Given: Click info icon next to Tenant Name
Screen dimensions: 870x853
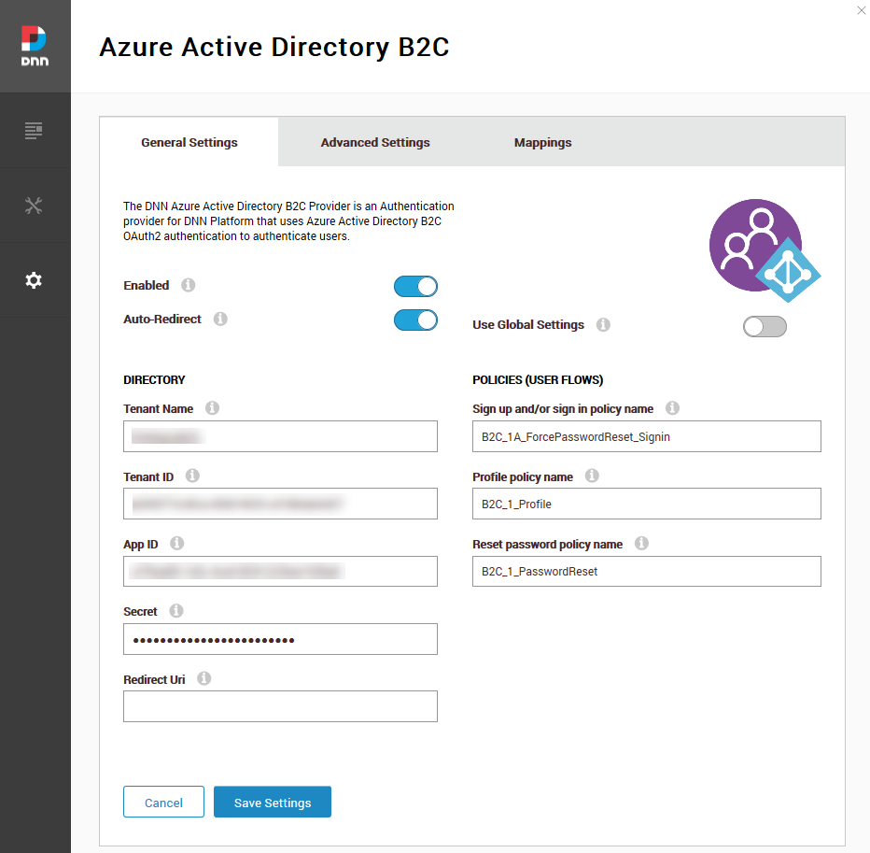Looking at the screenshot, I should 212,408.
